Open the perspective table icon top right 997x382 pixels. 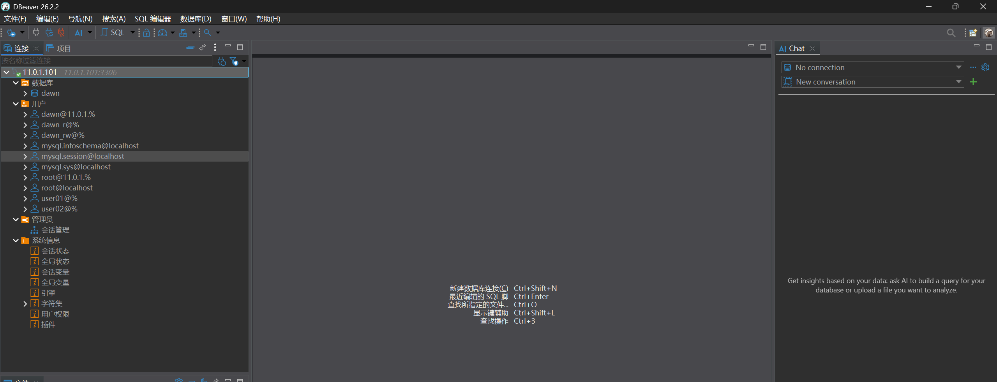(x=973, y=33)
